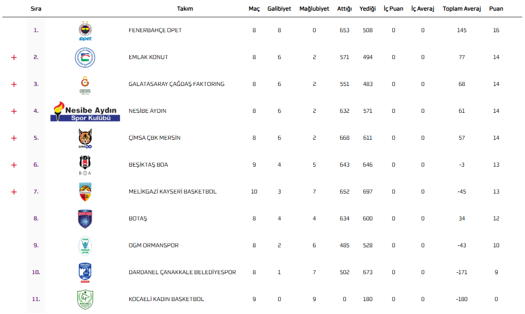Open Dardanel Çanakkale Belediyespor team link
The height and width of the screenshot is (314, 525).
[182, 273]
